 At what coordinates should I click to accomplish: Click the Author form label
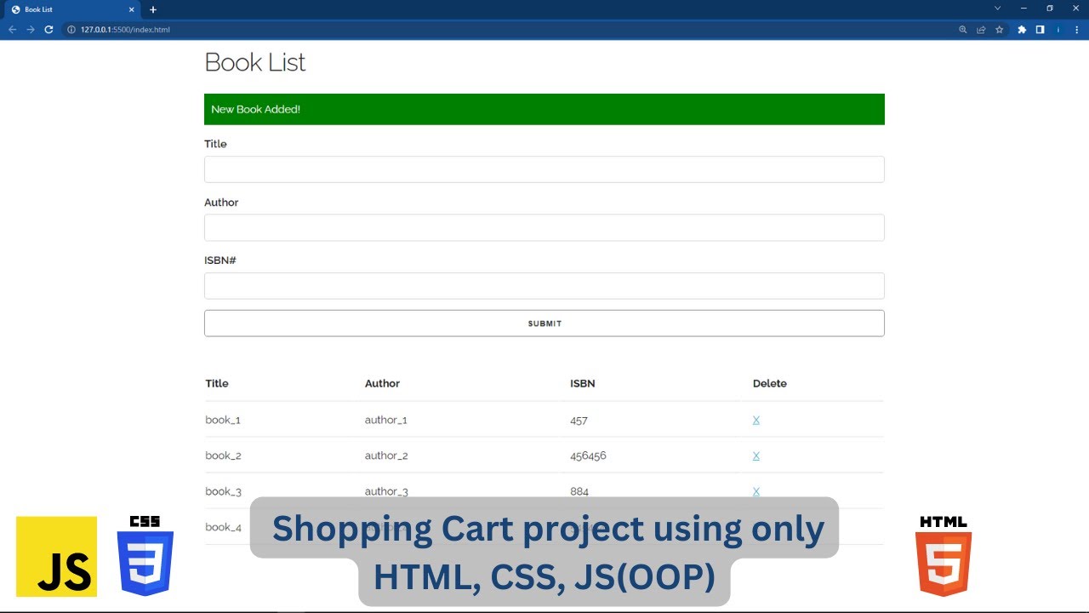click(x=221, y=203)
